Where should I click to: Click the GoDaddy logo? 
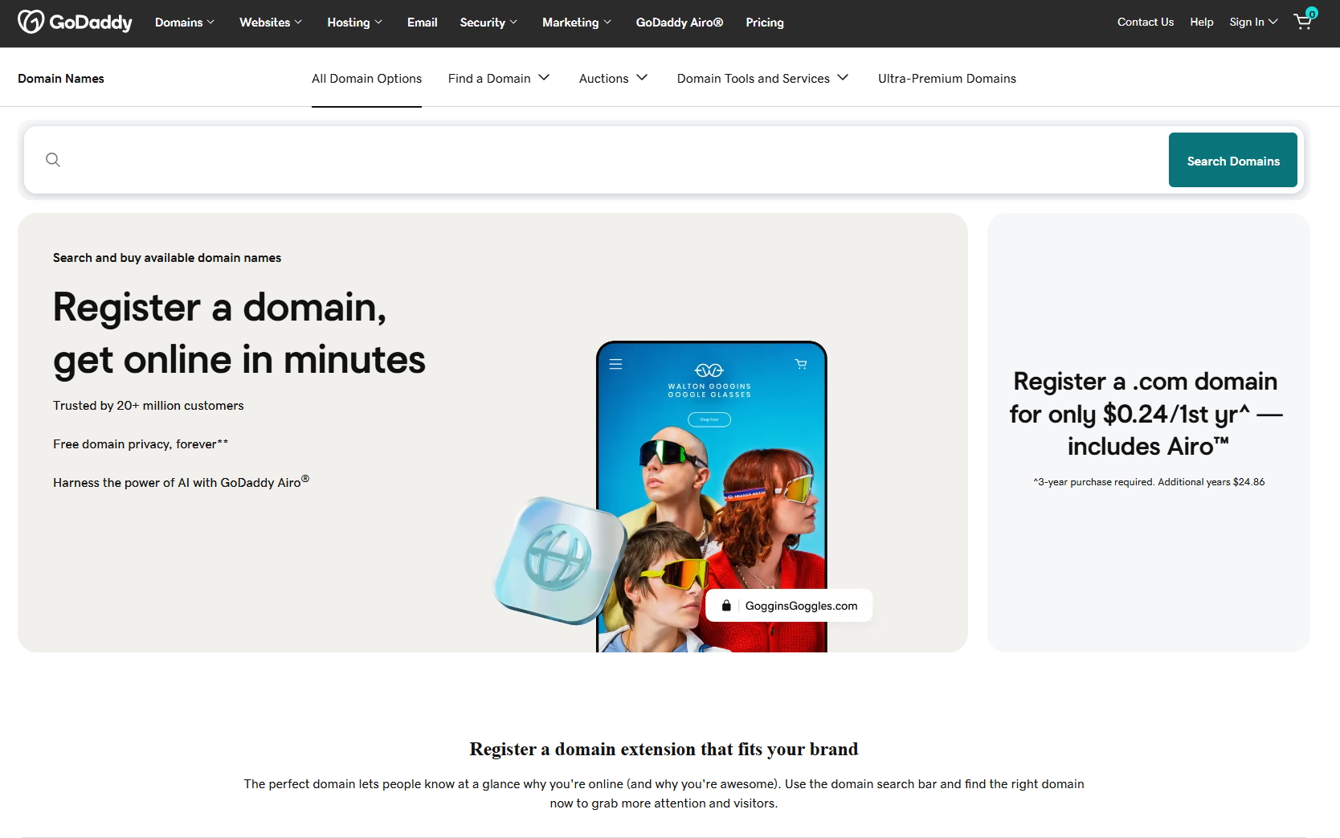click(x=75, y=22)
